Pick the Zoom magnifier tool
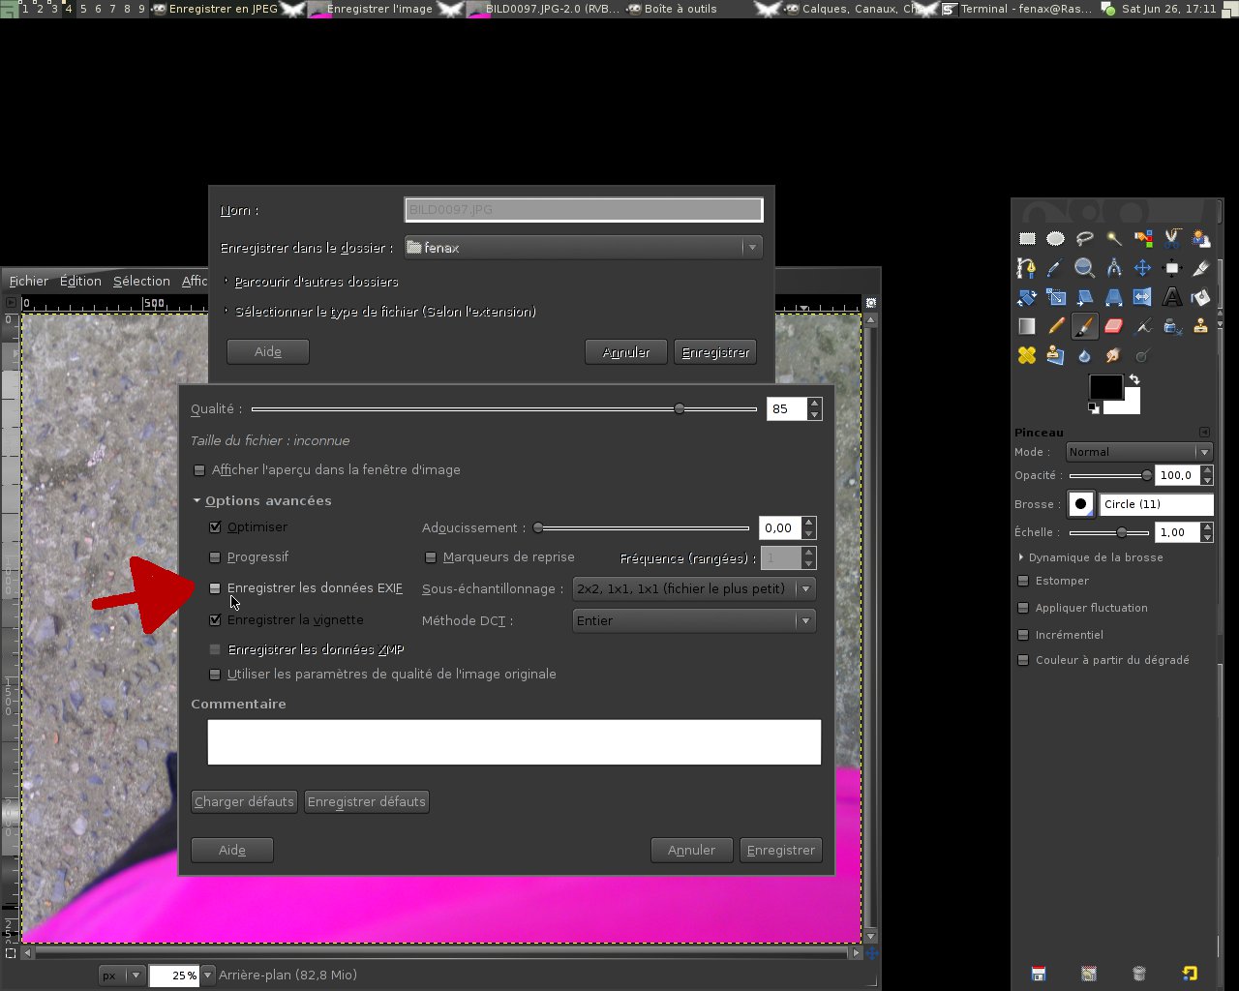The height and width of the screenshot is (991, 1239). click(x=1084, y=268)
